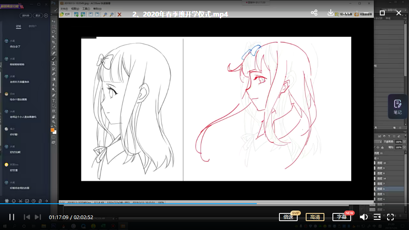The height and width of the screenshot is (230, 409).
Task: Toggle lock icon in Layers panel
Action: (382, 147)
